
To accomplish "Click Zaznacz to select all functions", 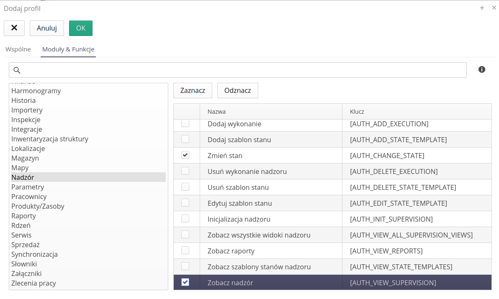I will 193,90.
